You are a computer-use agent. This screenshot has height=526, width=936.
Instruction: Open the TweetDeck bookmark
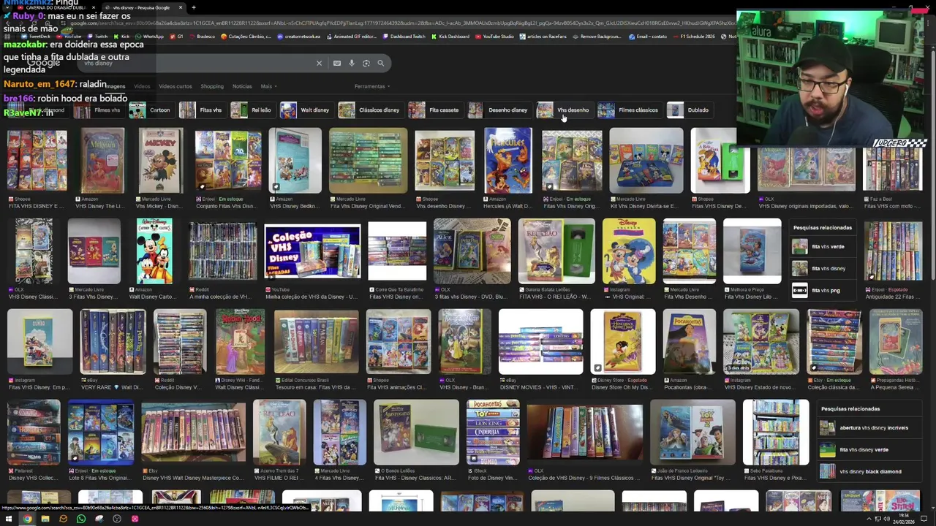coord(34,37)
